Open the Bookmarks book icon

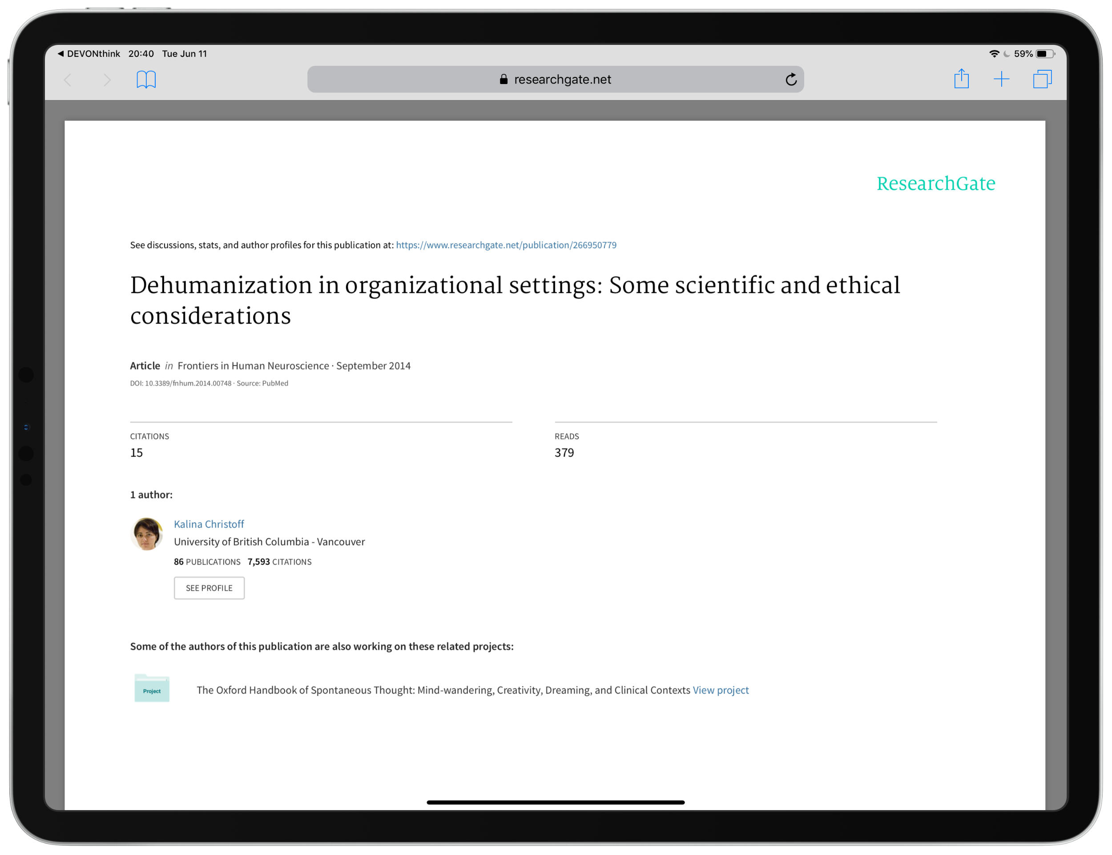146,80
